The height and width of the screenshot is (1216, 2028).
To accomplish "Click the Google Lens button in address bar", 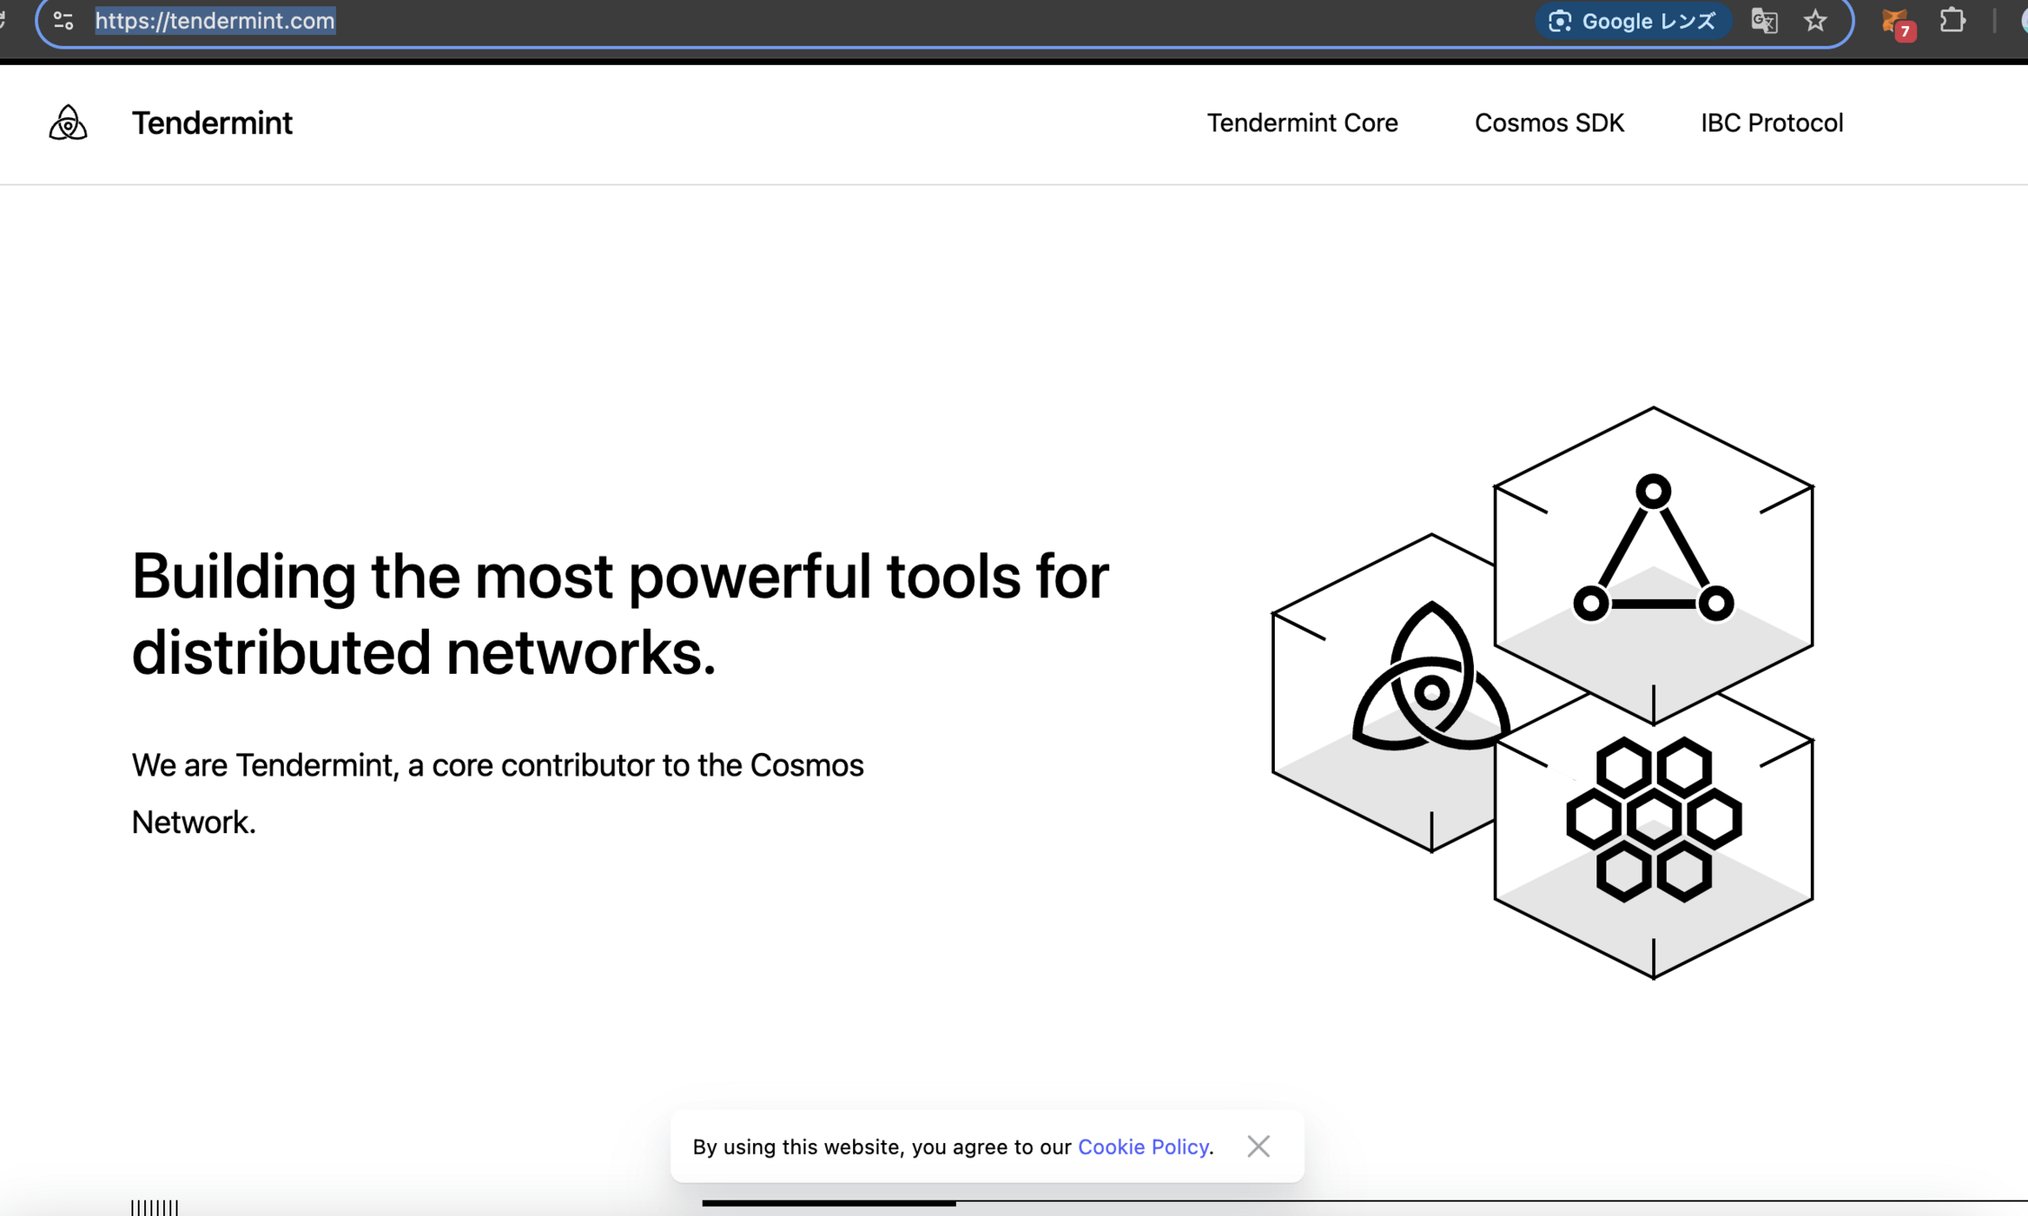I will 1632,21.
